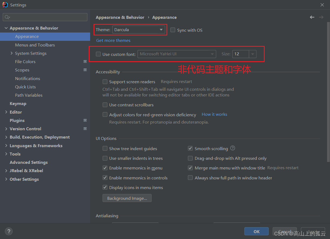Open How it works link

(214, 114)
